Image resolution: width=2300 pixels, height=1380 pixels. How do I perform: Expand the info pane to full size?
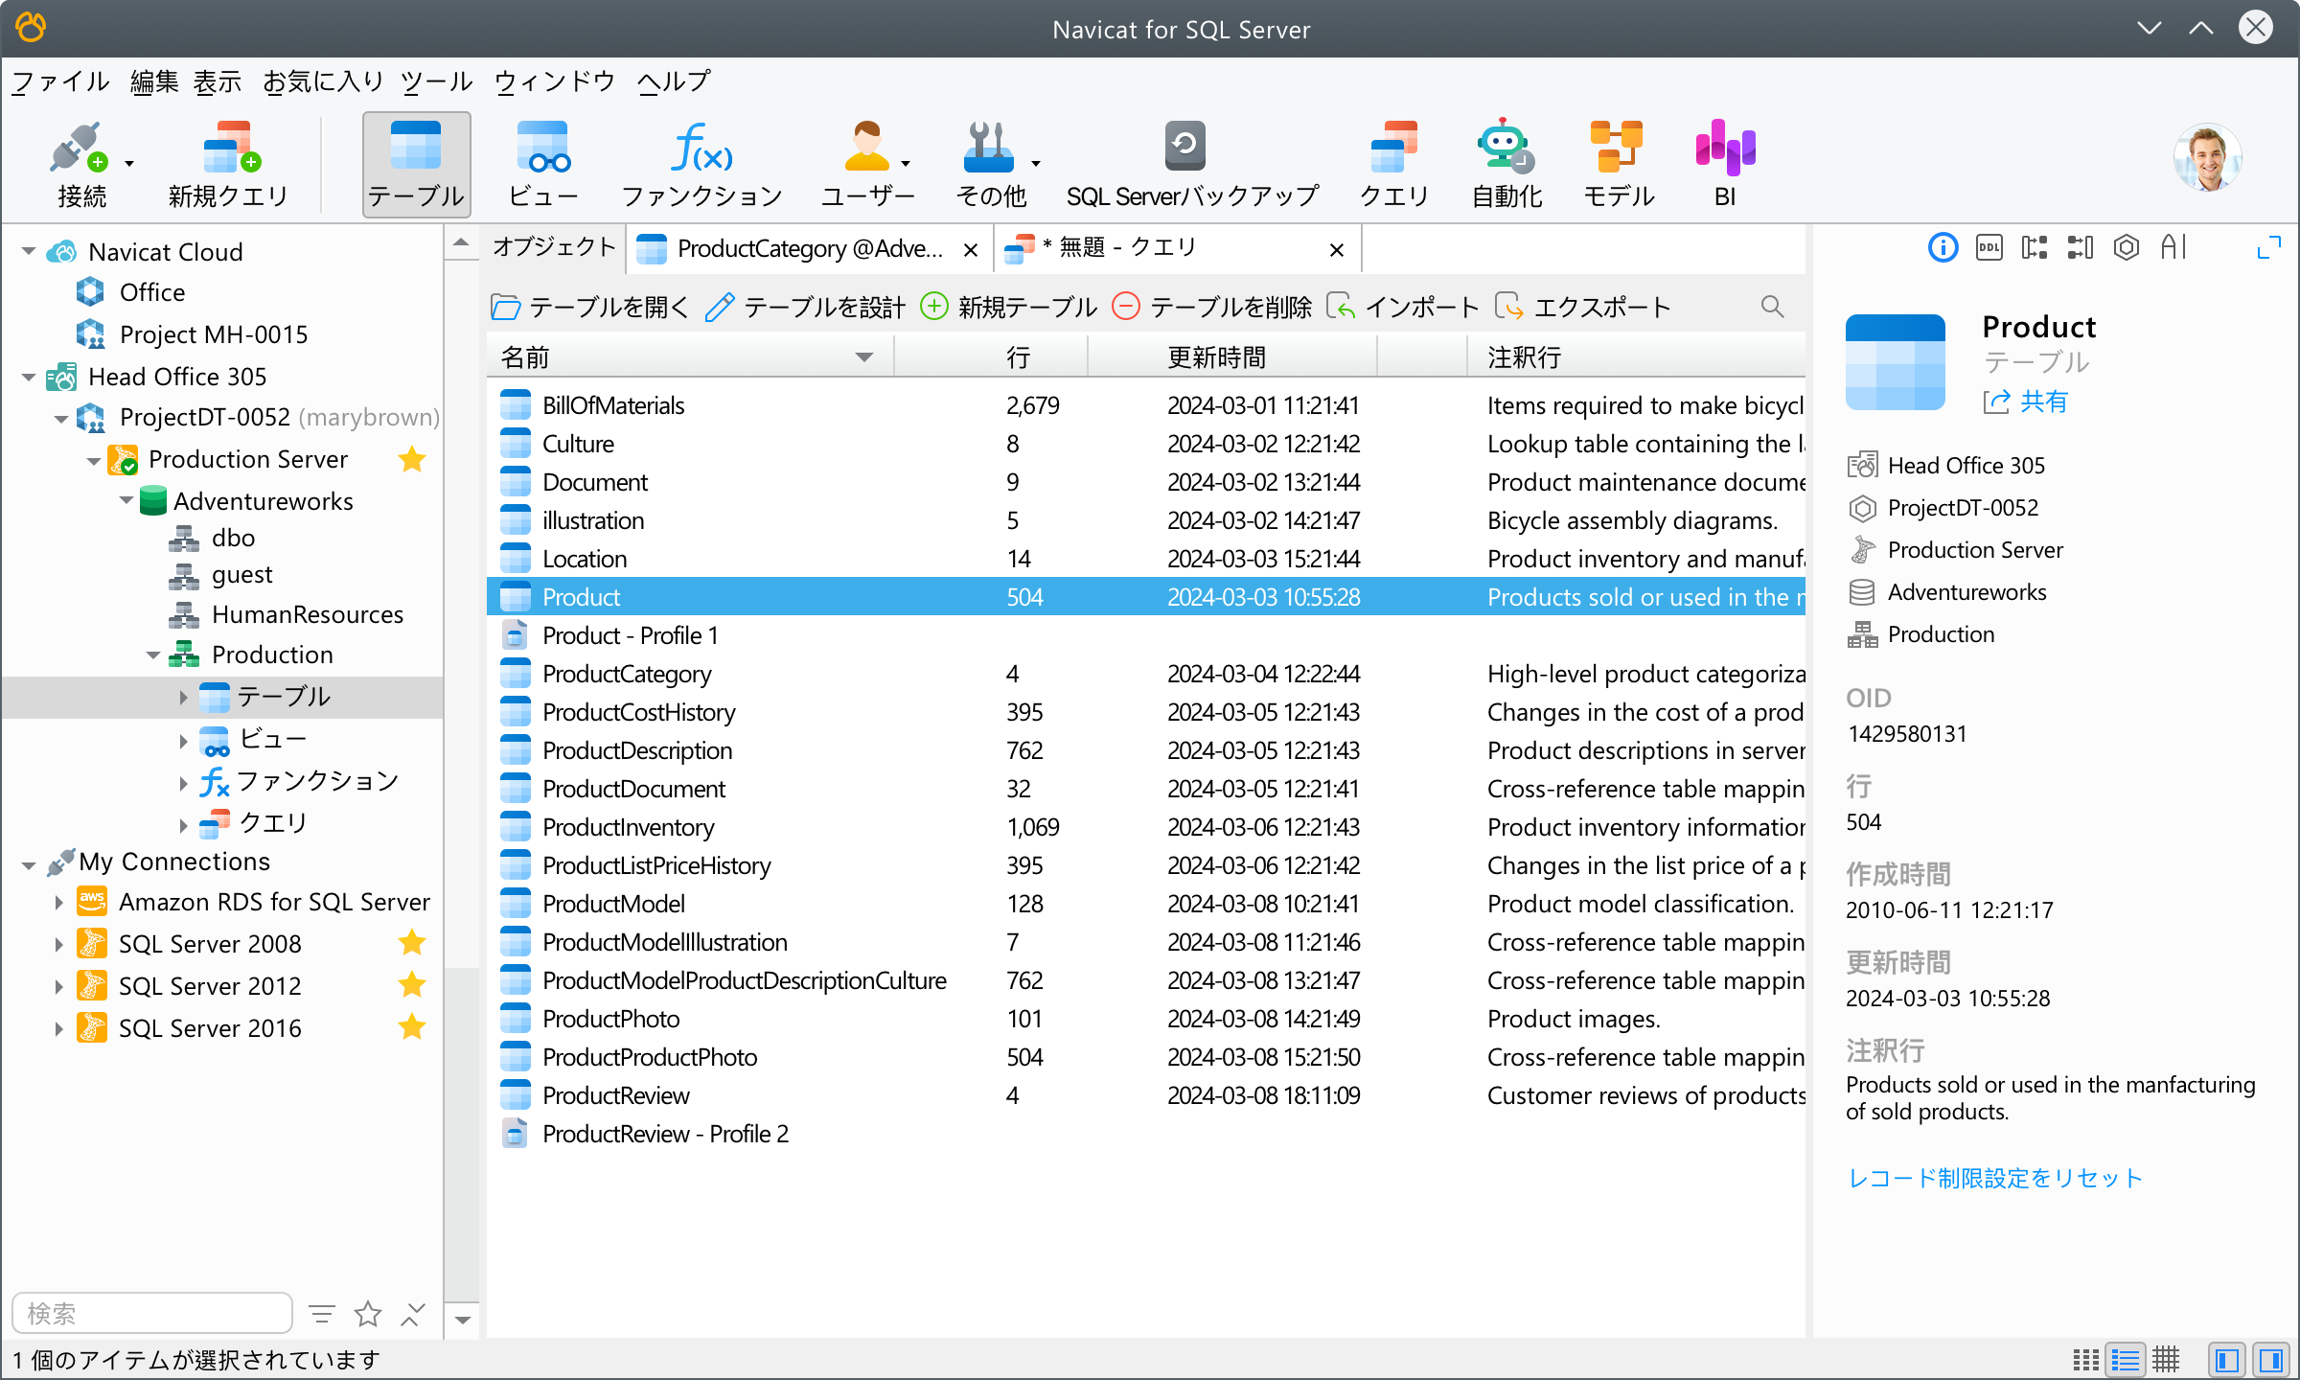point(2268,248)
